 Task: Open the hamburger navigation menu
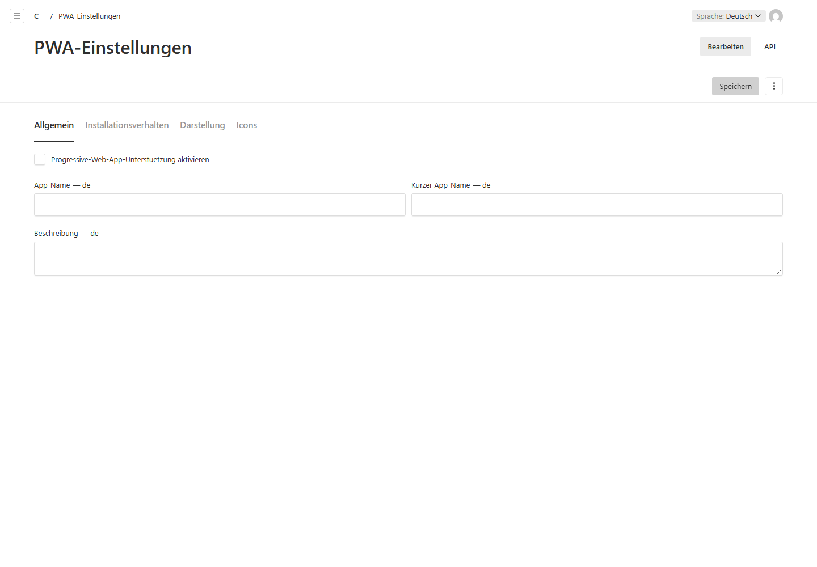(x=17, y=16)
